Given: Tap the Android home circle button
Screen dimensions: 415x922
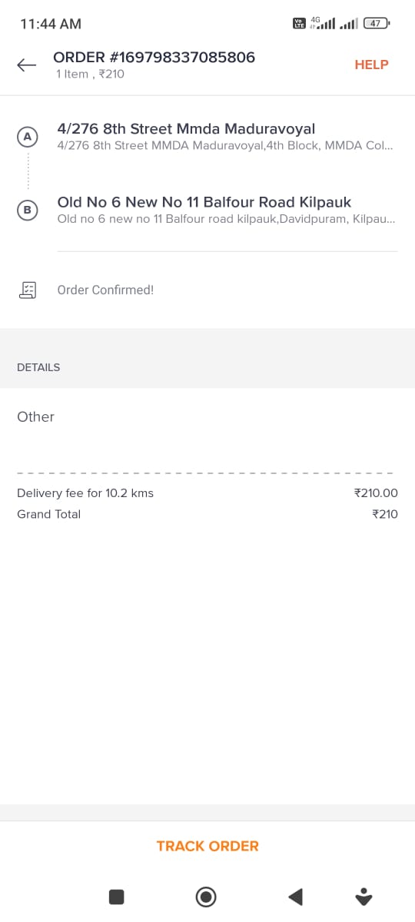Looking at the screenshot, I should click(x=206, y=896).
